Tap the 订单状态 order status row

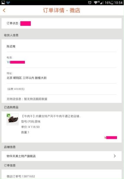[62, 23]
